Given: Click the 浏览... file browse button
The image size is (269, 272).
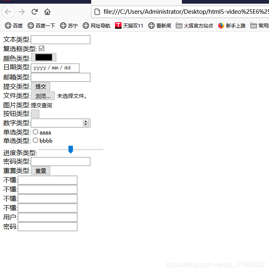Looking at the screenshot, I should tap(43, 96).
